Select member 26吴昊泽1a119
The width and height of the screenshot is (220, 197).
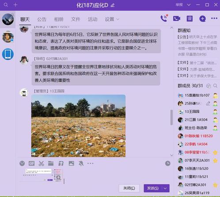(x=197, y=193)
